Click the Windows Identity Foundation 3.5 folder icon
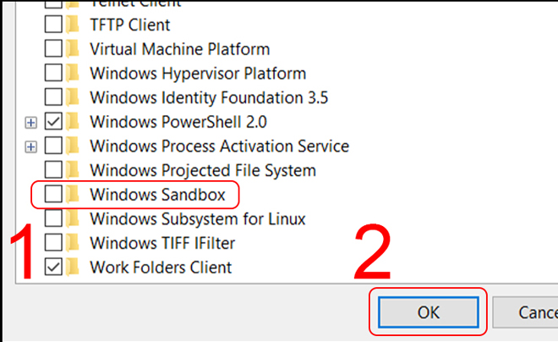 73,97
